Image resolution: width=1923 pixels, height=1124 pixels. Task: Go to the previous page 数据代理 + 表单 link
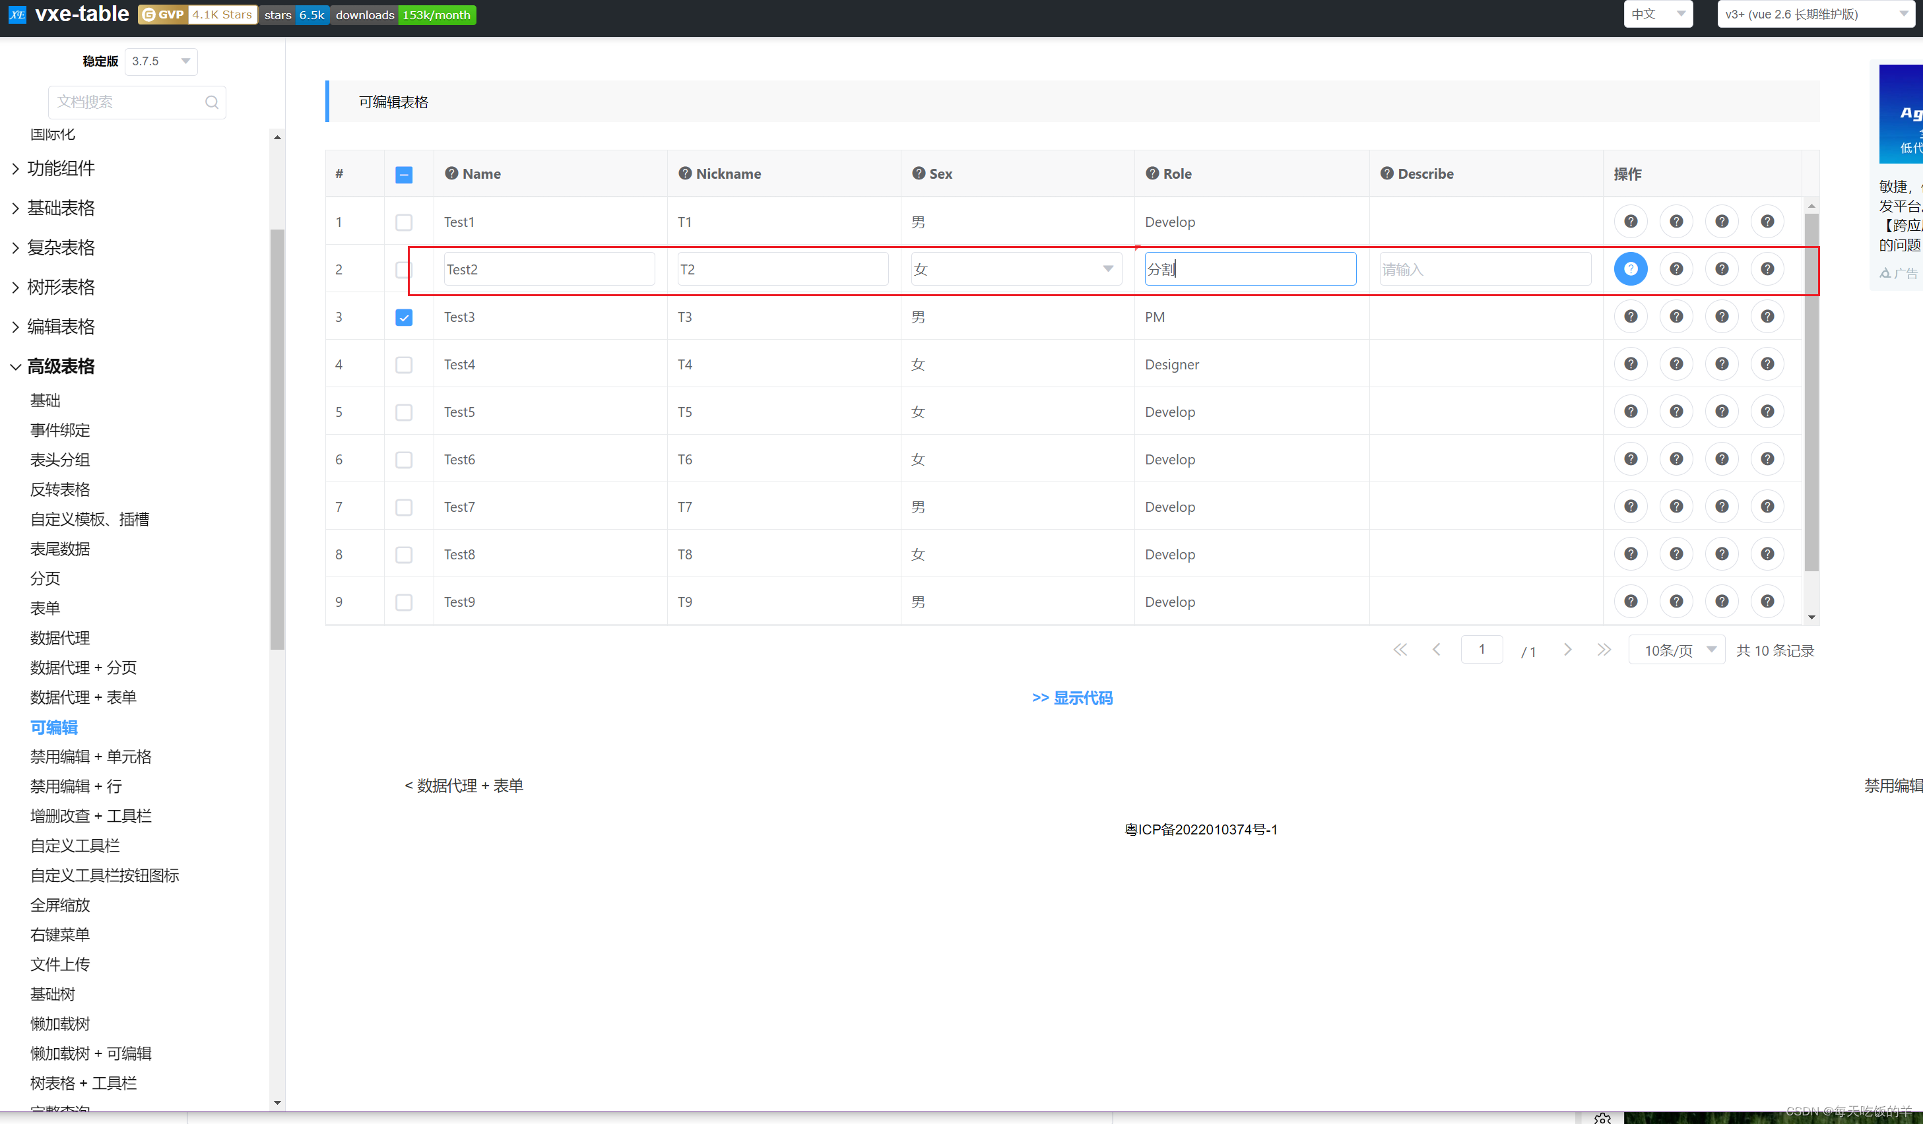(x=464, y=786)
